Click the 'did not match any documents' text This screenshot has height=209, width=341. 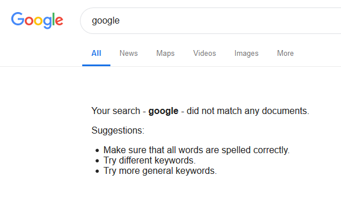coord(248,111)
